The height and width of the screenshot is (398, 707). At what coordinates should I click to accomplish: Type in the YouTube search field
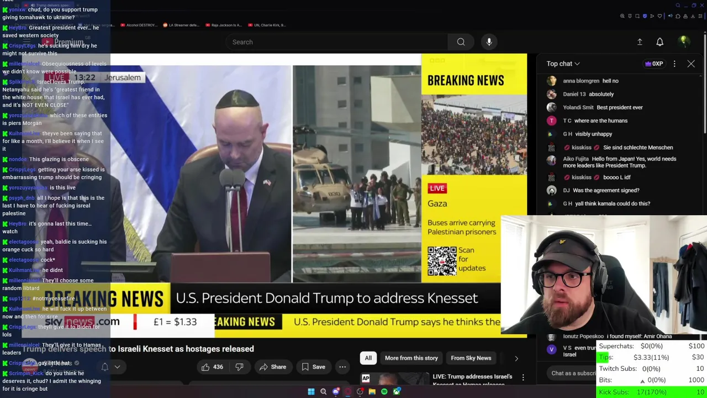point(337,42)
